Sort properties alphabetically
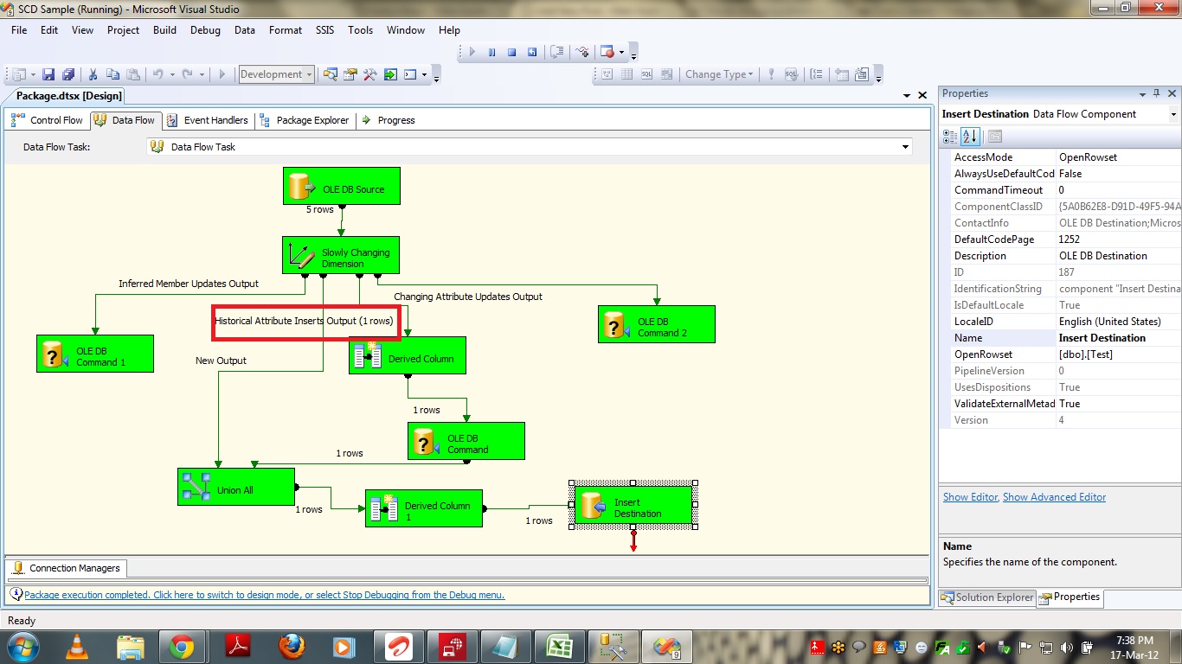This screenshot has height=664, width=1182. 970,136
